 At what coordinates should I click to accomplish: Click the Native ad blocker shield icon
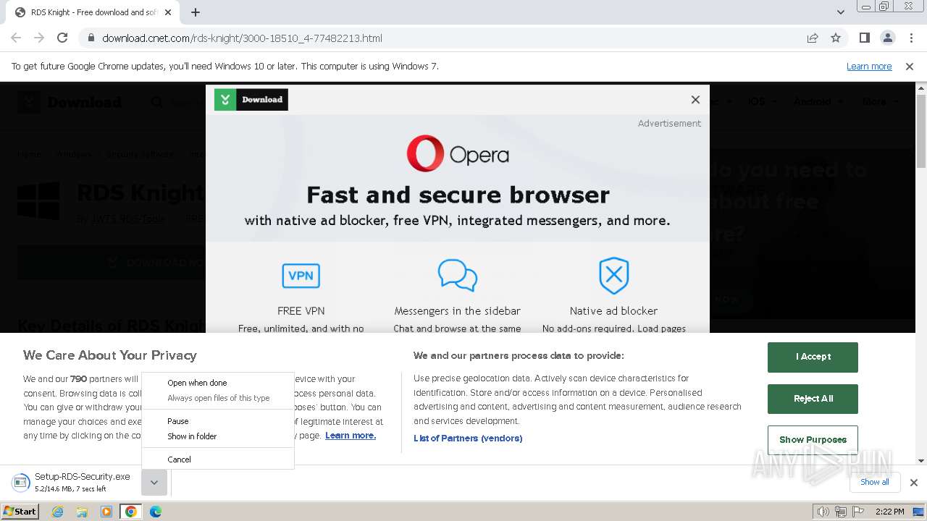613,276
